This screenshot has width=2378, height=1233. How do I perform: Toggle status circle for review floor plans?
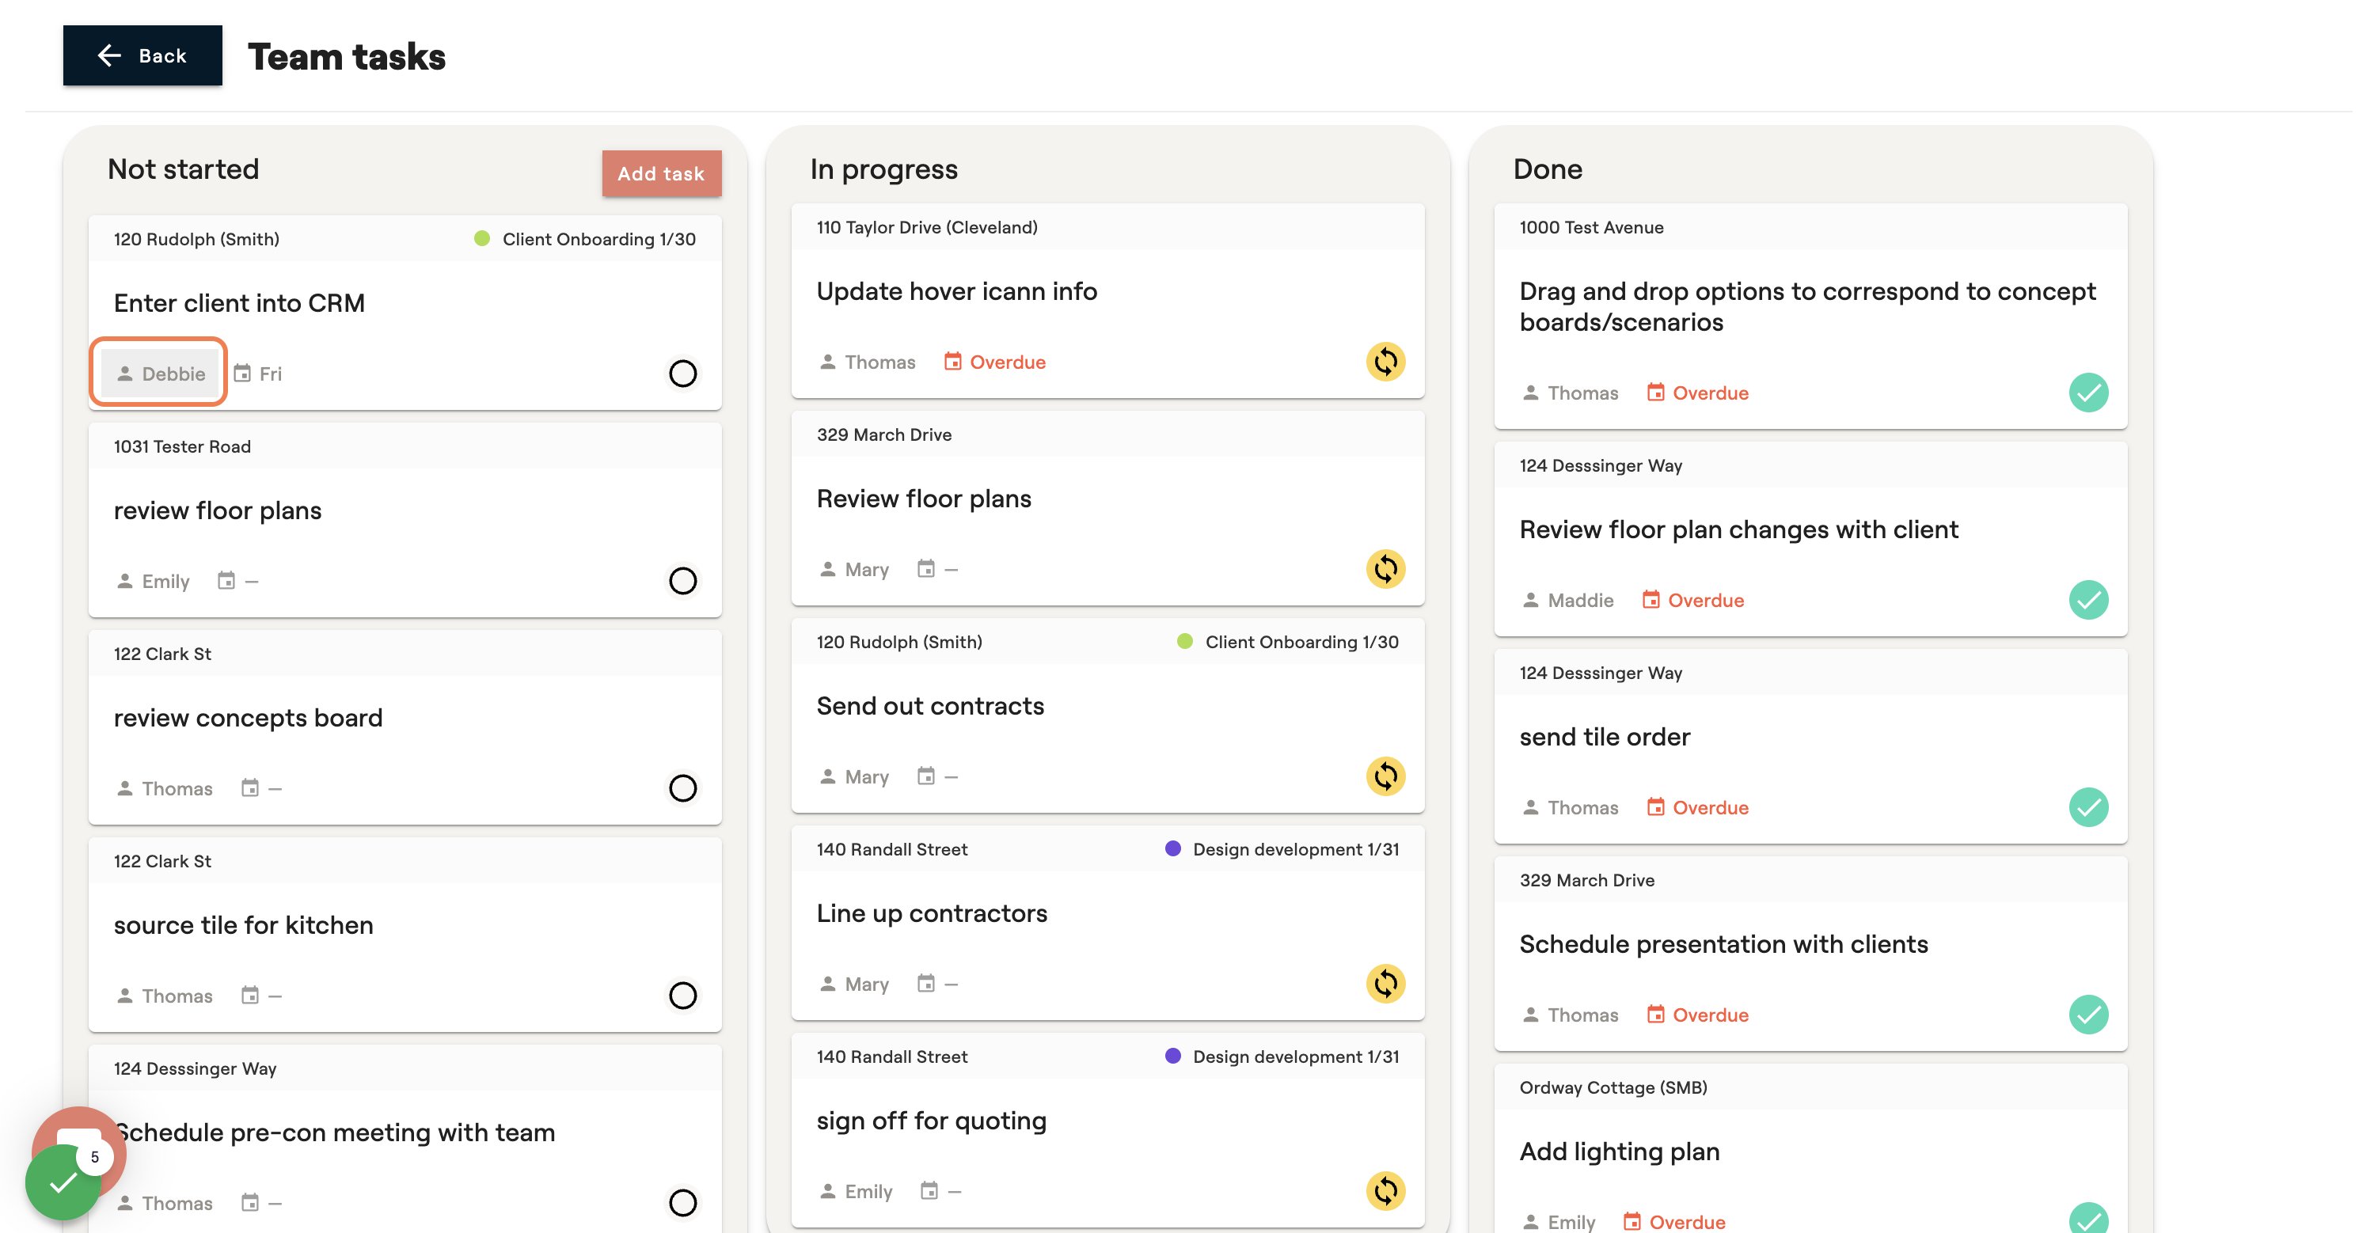pos(682,581)
